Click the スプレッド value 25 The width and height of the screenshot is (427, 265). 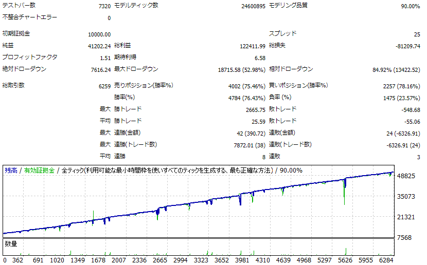click(x=416, y=34)
